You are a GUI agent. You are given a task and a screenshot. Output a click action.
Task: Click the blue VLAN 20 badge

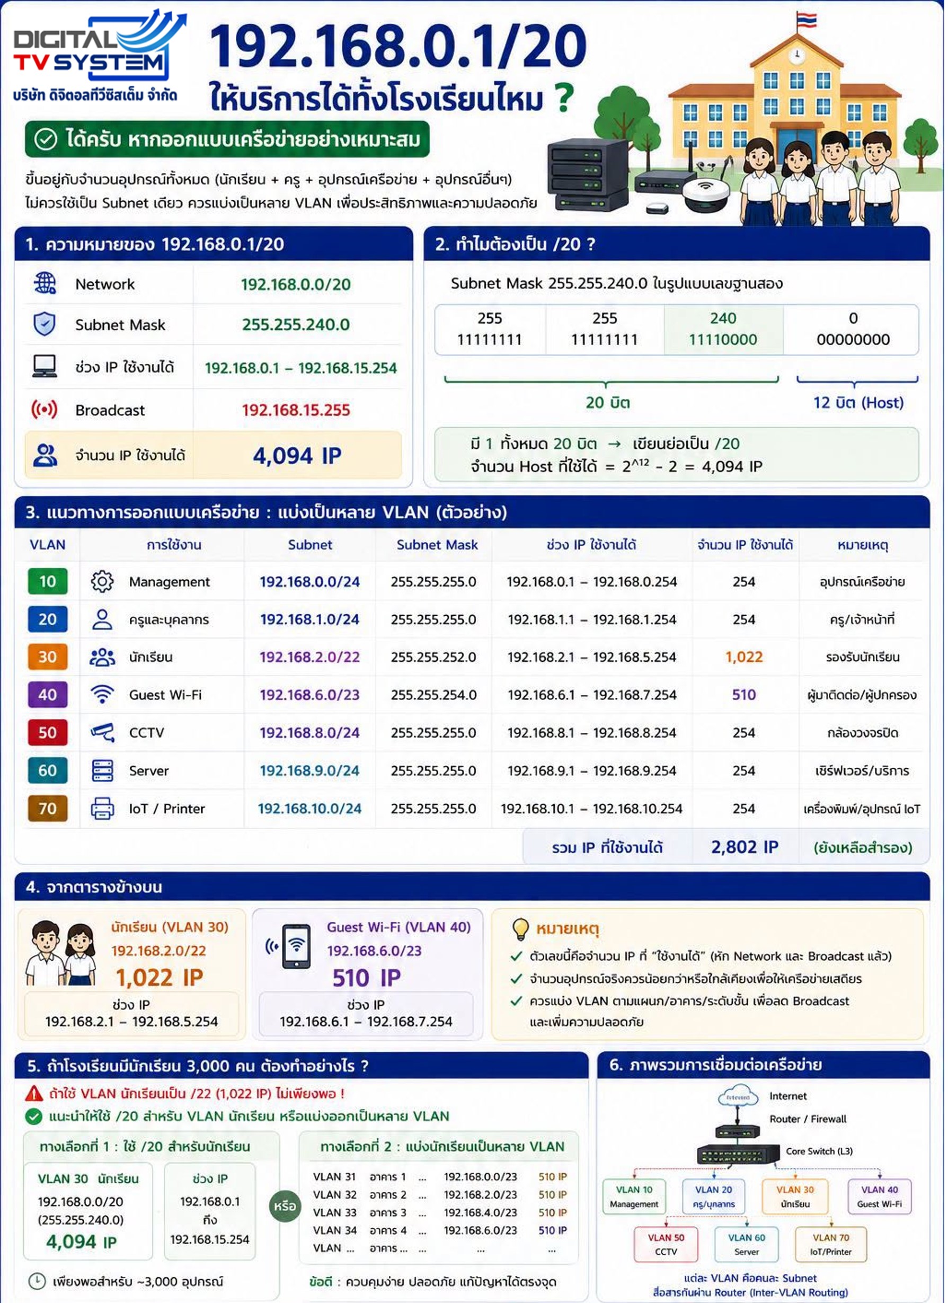pos(48,619)
